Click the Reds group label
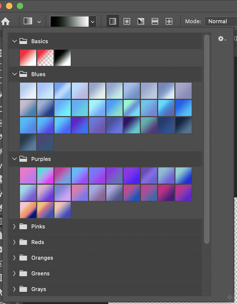The image size is (237, 304). point(38,242)
